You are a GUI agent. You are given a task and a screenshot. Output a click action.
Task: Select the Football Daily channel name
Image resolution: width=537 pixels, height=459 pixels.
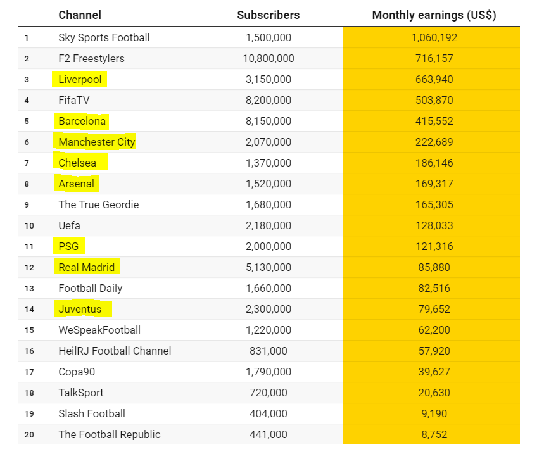(x=91, y=288)
